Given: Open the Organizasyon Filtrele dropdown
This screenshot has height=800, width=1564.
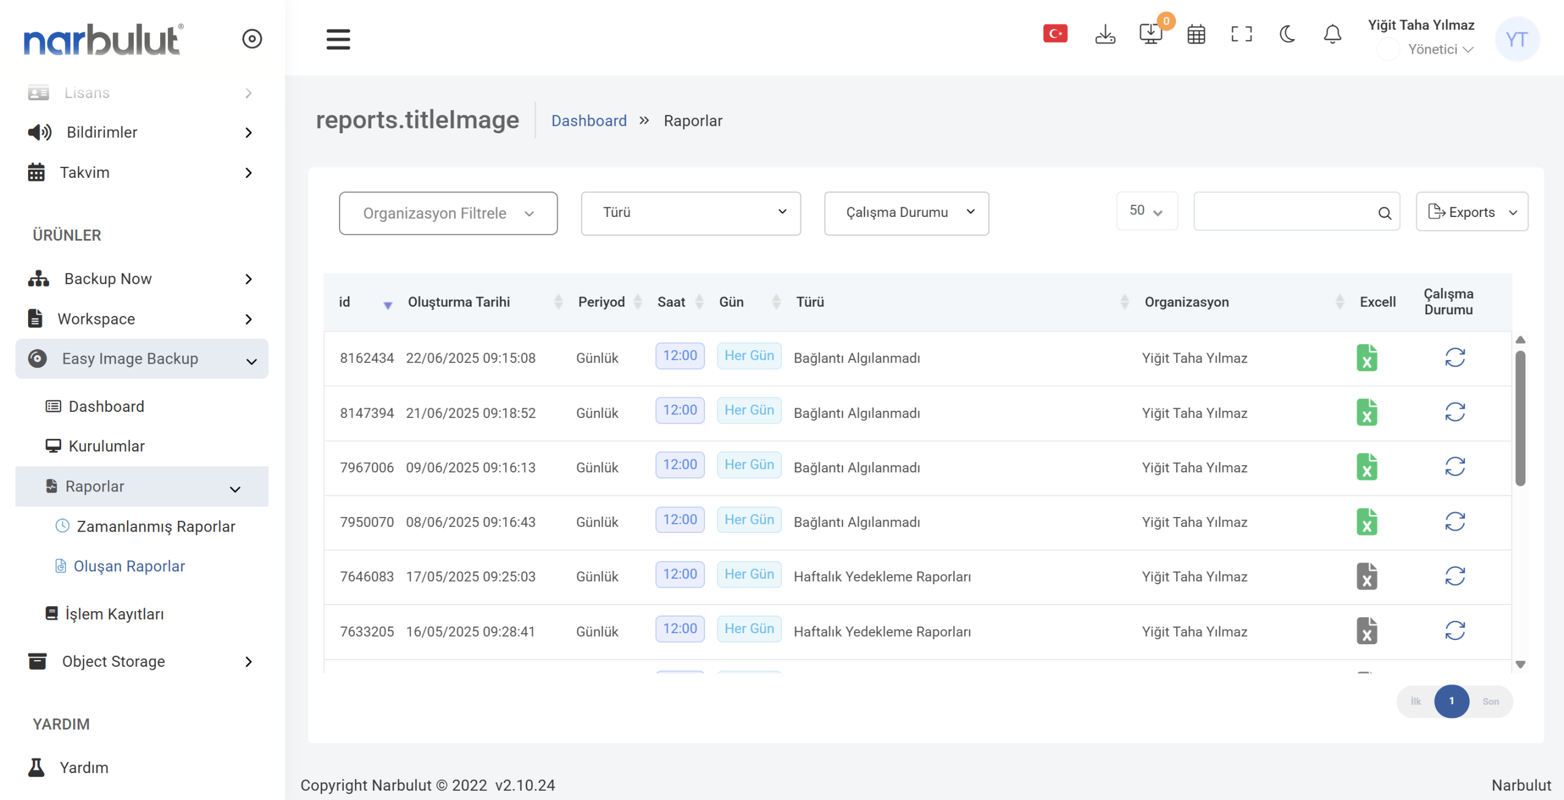Looking at the screenshot, I should coord(448,213).
